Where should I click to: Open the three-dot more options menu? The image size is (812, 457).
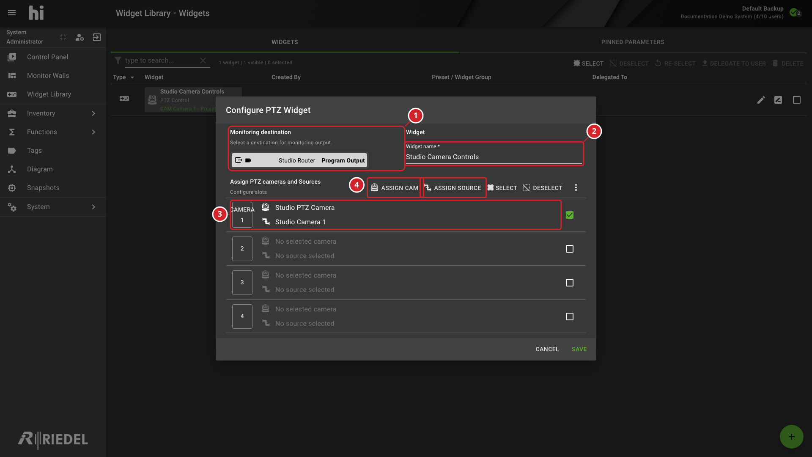click(576, 187)
